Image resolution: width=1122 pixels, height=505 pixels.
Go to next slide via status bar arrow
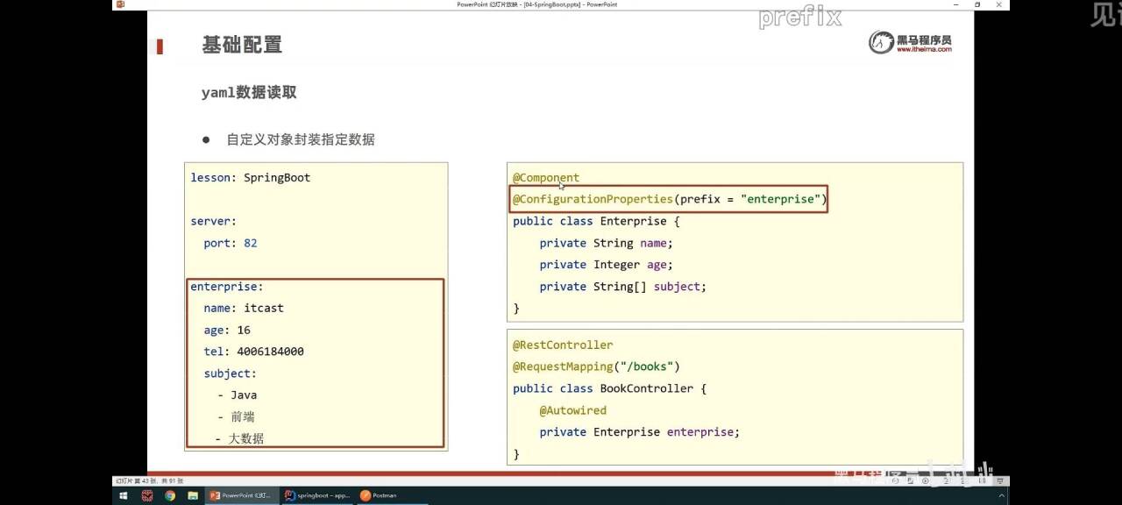click(x=925, y=480)
